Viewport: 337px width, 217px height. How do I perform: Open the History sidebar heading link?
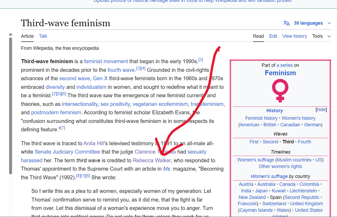(274, 111)
